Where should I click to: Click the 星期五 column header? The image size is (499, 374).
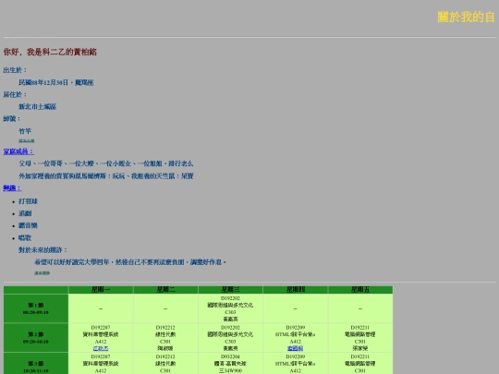click(x=360, y=289)
